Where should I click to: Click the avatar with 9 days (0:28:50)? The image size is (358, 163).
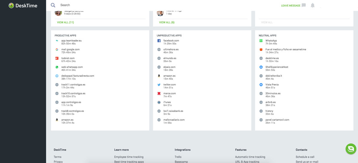(x=58, y=13)
